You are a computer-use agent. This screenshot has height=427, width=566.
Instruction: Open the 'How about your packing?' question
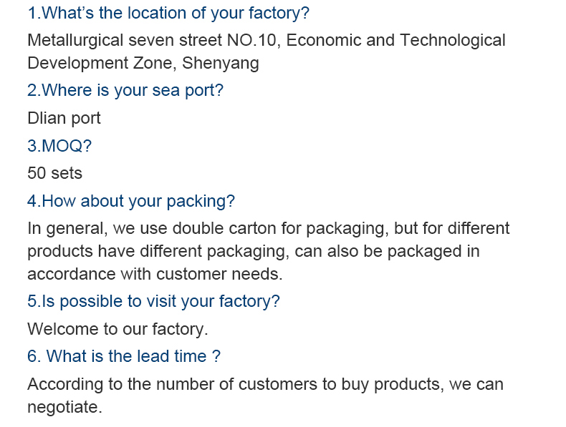click(131, 201)
